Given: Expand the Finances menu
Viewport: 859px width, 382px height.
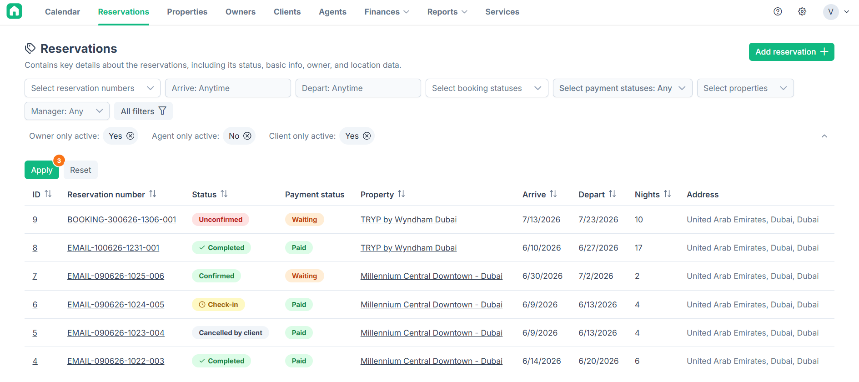Looking at the screenshot, I should coord(387,12).
